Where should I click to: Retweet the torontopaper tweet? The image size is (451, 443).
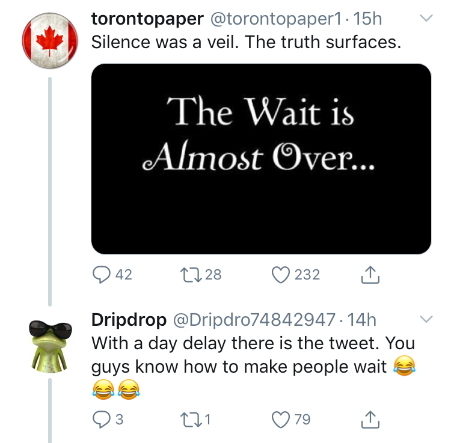pos(191,275)
